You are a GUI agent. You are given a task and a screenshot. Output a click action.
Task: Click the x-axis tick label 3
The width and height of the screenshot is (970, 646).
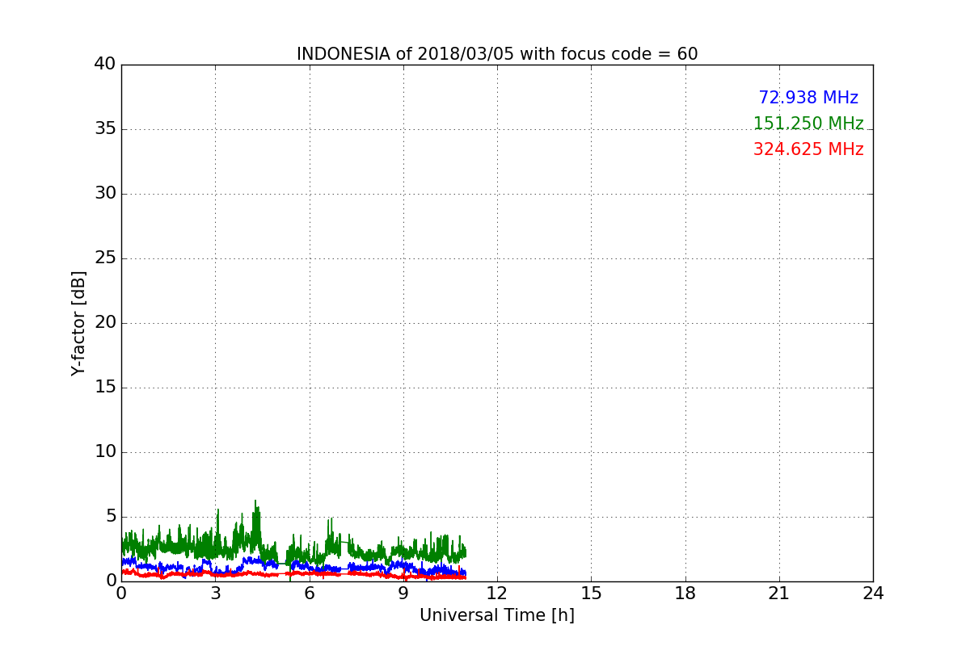(215, 594)
